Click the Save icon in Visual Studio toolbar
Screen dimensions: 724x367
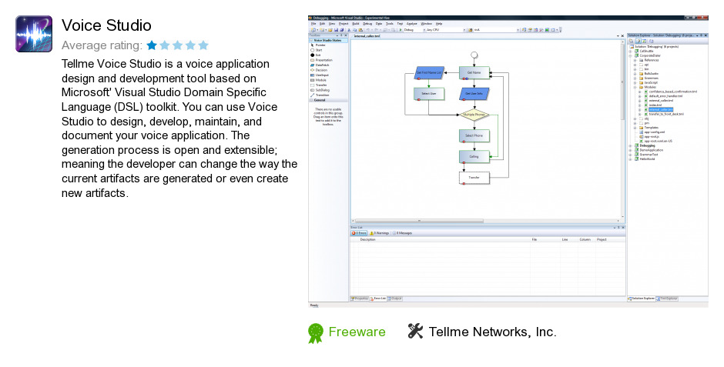(x=336, y=30)
